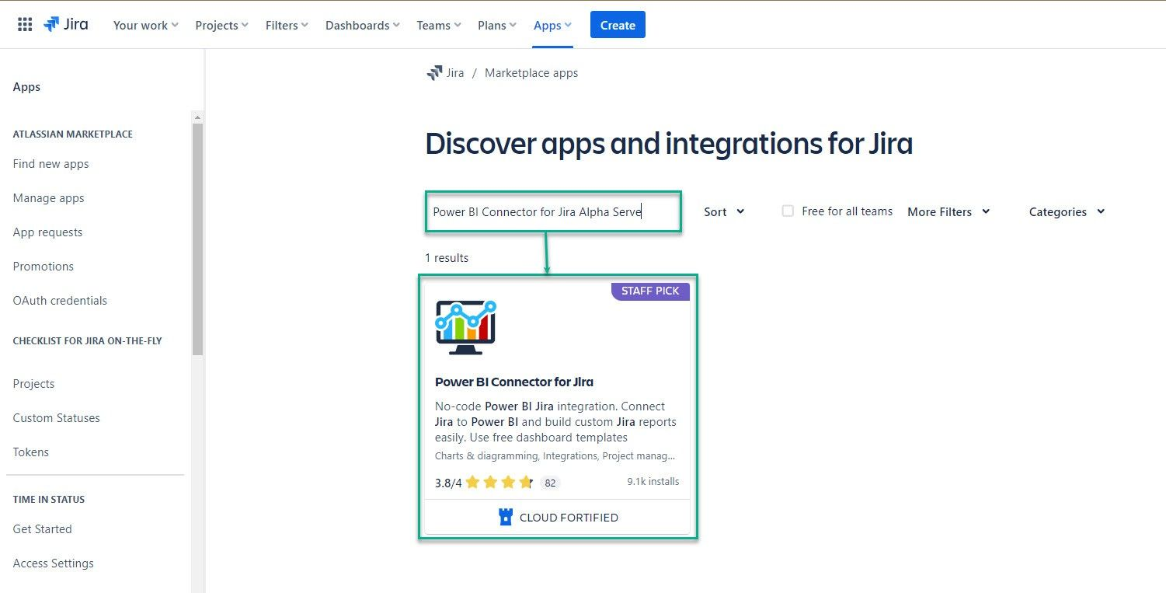The image size is (1166, 593).
Task: Click the Power BI Connector app icon
Action: pyautogui.click(x=465, y=324)
